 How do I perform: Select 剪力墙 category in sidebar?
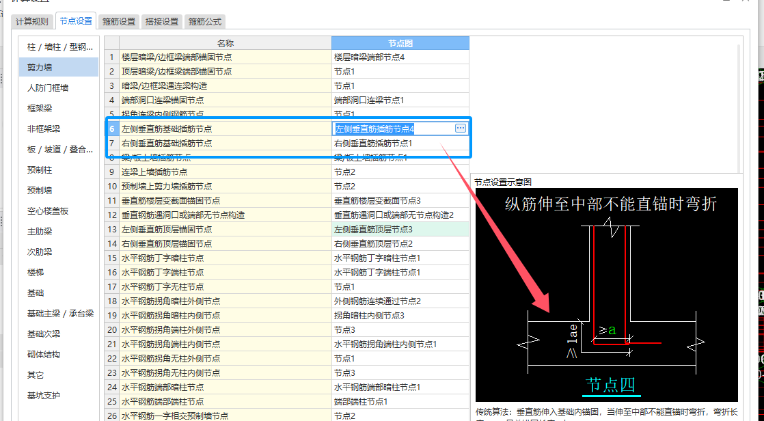tap(59, 67)
